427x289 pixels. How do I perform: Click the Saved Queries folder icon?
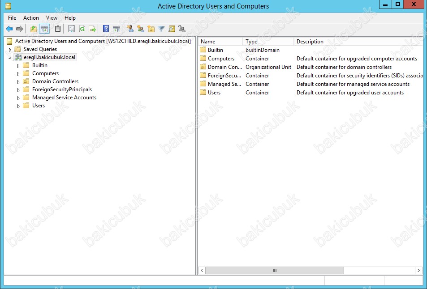click(x=18, y=49)
